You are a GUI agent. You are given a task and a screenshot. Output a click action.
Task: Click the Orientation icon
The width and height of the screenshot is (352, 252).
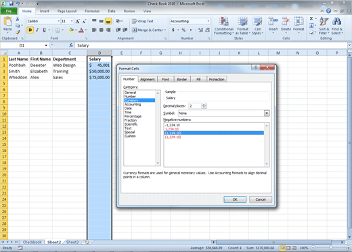click(x=118, y=21)
